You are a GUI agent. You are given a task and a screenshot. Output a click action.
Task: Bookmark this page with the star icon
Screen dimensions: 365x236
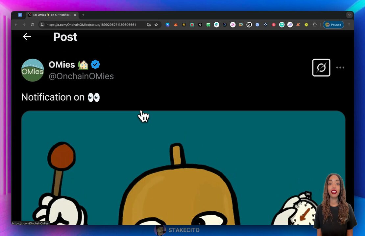click(x=156, y=25)
